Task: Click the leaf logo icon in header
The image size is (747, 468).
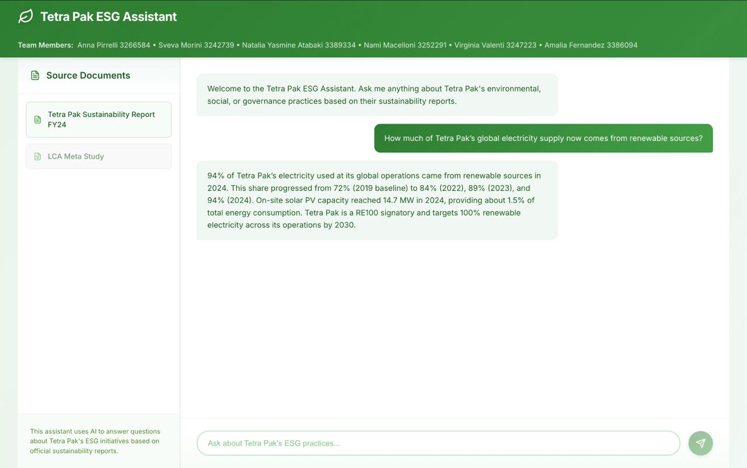Action: [x=26, y=16]
